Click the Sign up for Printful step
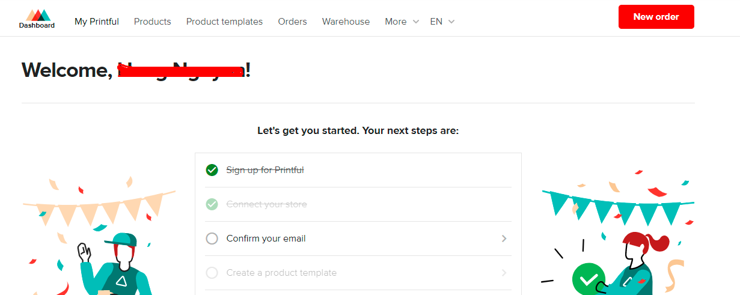 265,170
